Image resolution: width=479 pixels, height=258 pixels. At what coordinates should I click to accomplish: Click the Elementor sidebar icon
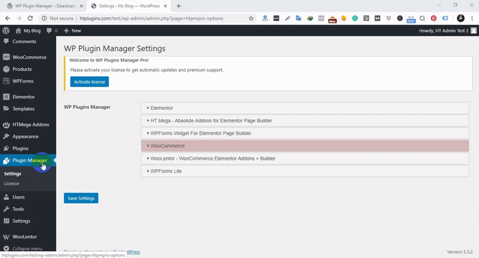click(x=6, y=97)
